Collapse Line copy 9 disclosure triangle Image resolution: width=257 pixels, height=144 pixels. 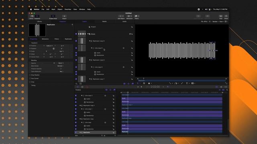92,48
